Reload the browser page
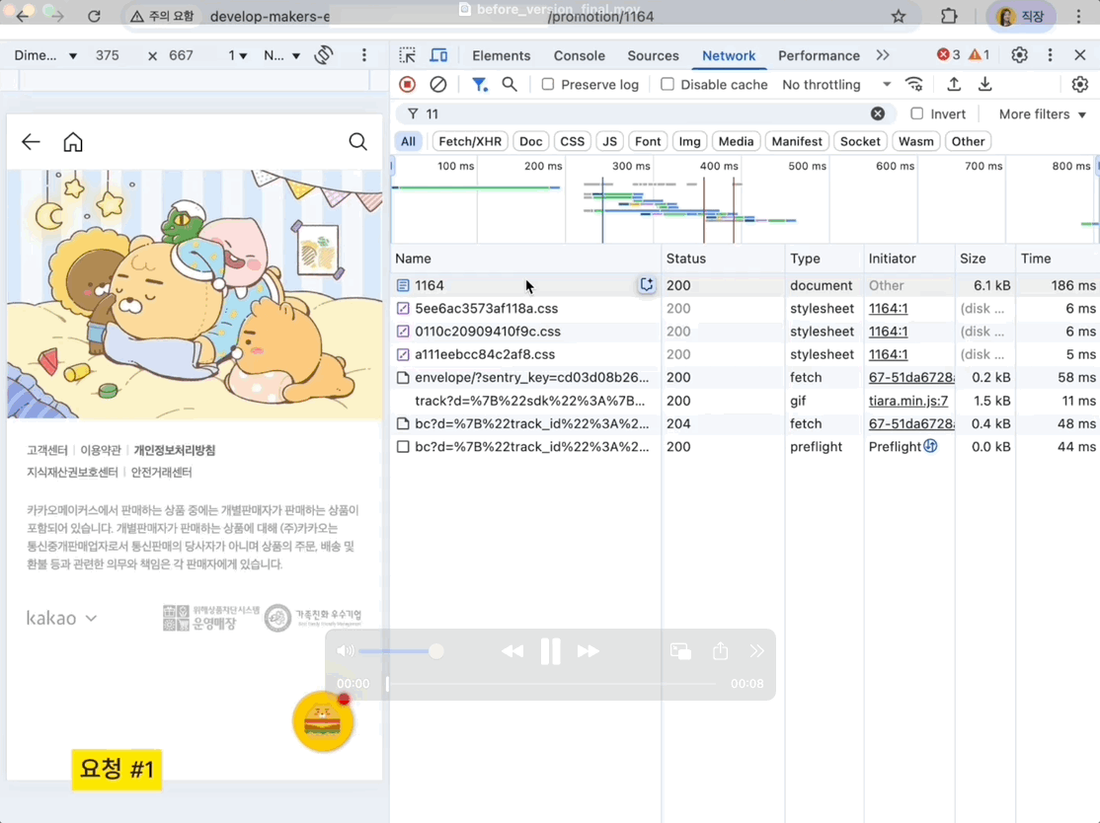 (x=94, y=16)
